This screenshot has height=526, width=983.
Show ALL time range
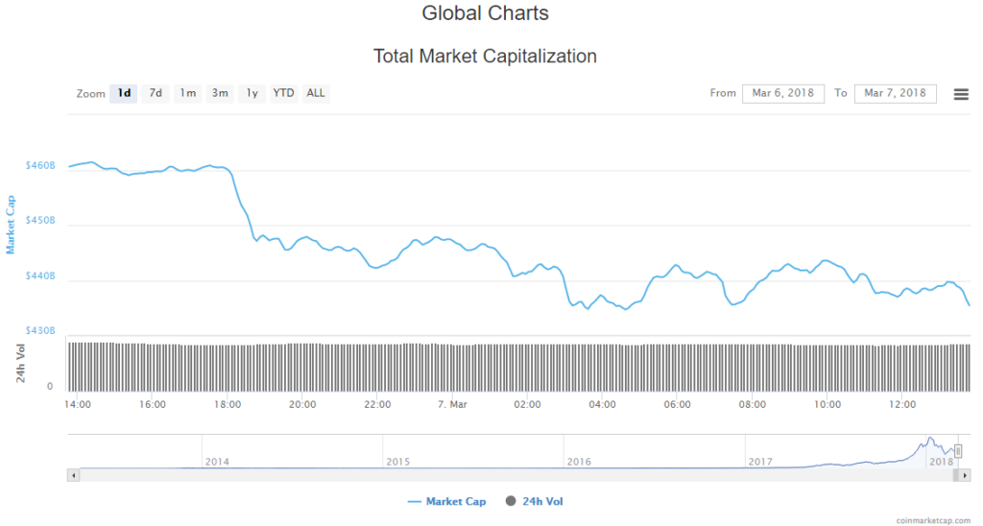316,93
